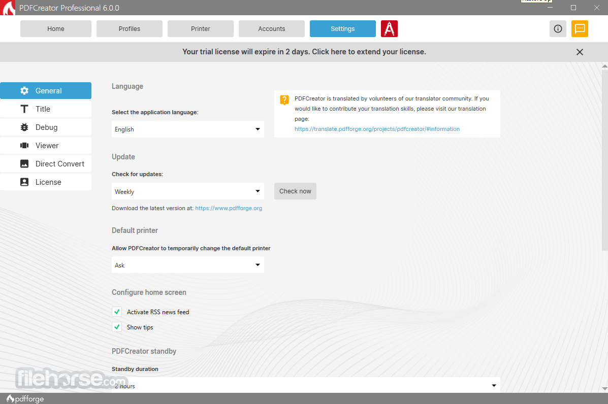Select the Settings tab
Screen dimensions: 608x404
coord(343,28)
